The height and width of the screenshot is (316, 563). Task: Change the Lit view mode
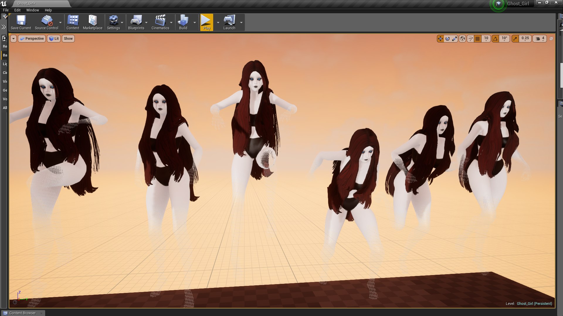pos(54,39)
